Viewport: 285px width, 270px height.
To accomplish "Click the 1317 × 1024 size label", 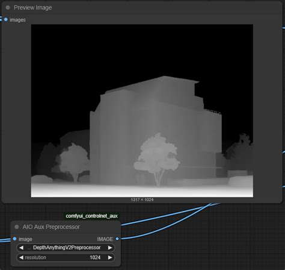I will coord(142,199).
